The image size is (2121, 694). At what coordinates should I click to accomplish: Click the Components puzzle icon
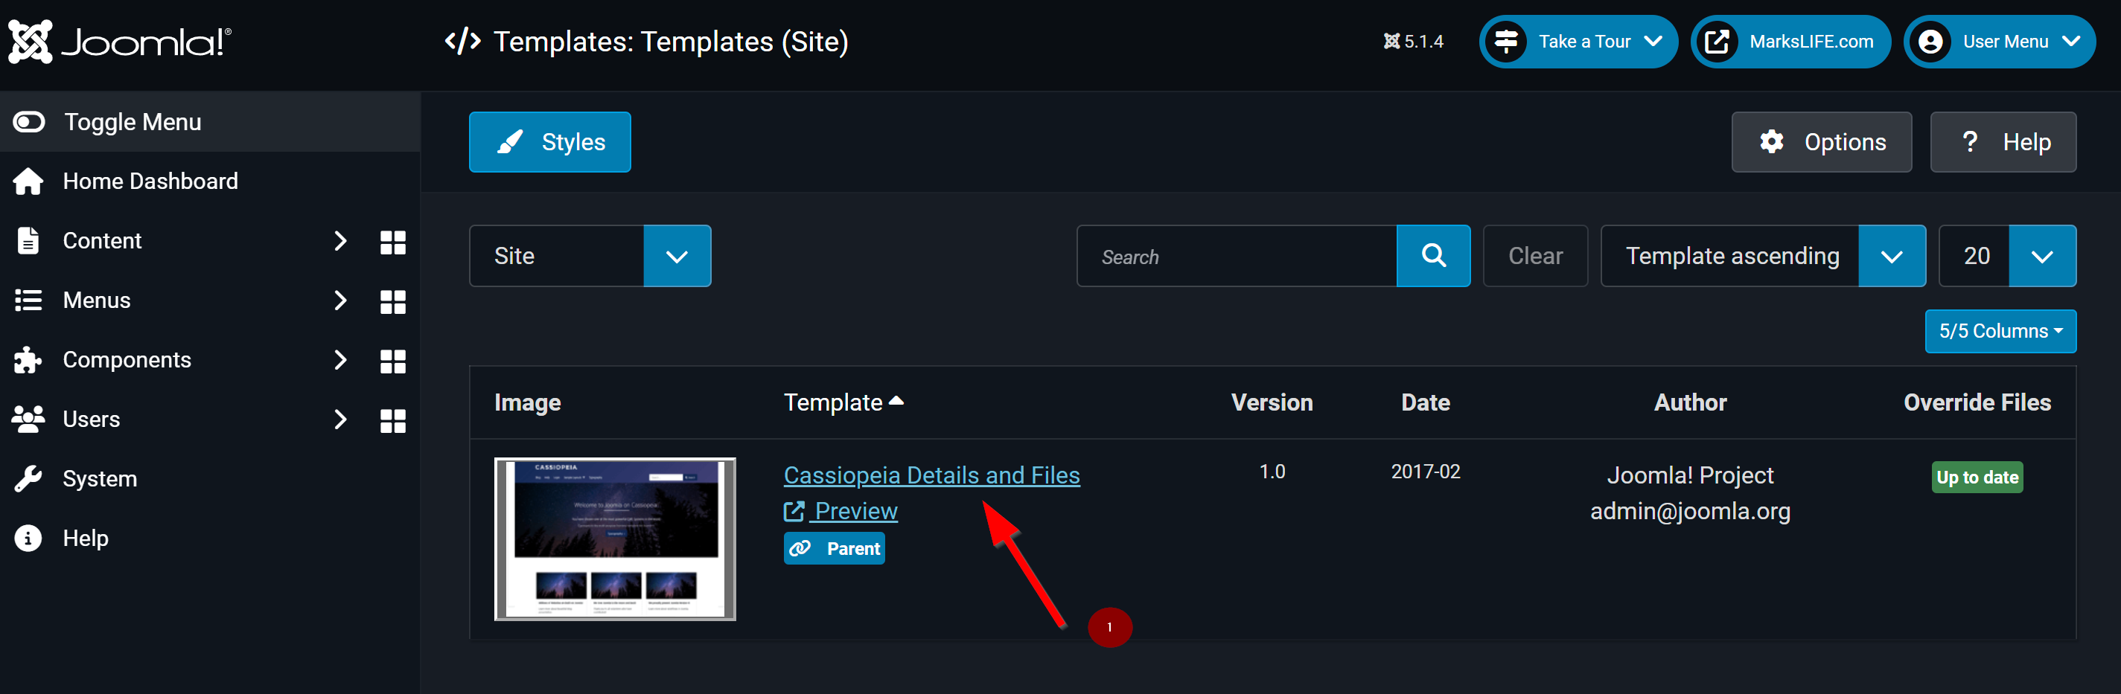(28, 359)
